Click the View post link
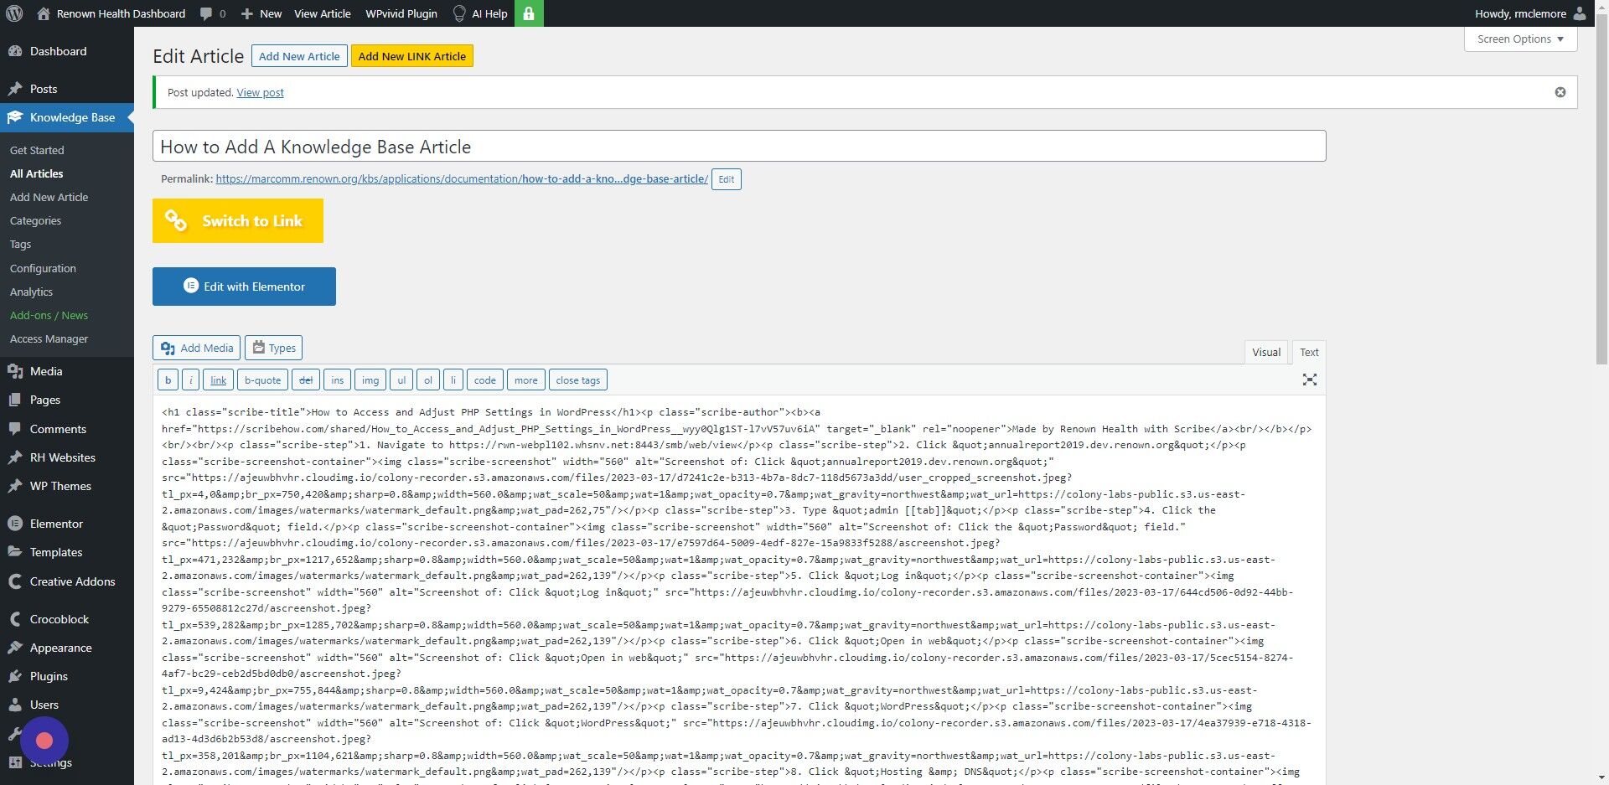1609x785 pixels. click(x=260, y=92)
